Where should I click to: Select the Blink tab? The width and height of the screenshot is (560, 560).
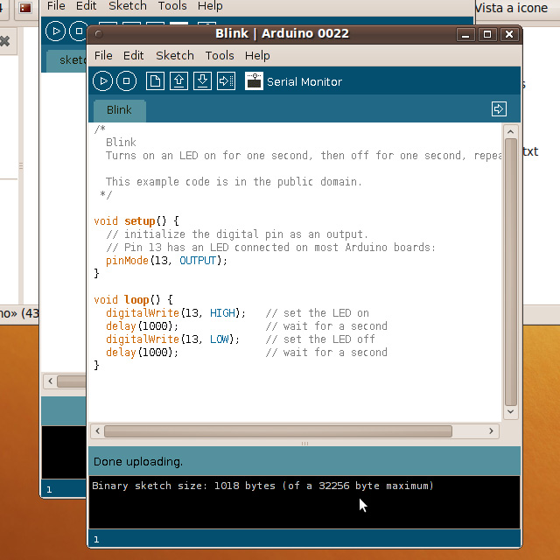pos(119,110)
